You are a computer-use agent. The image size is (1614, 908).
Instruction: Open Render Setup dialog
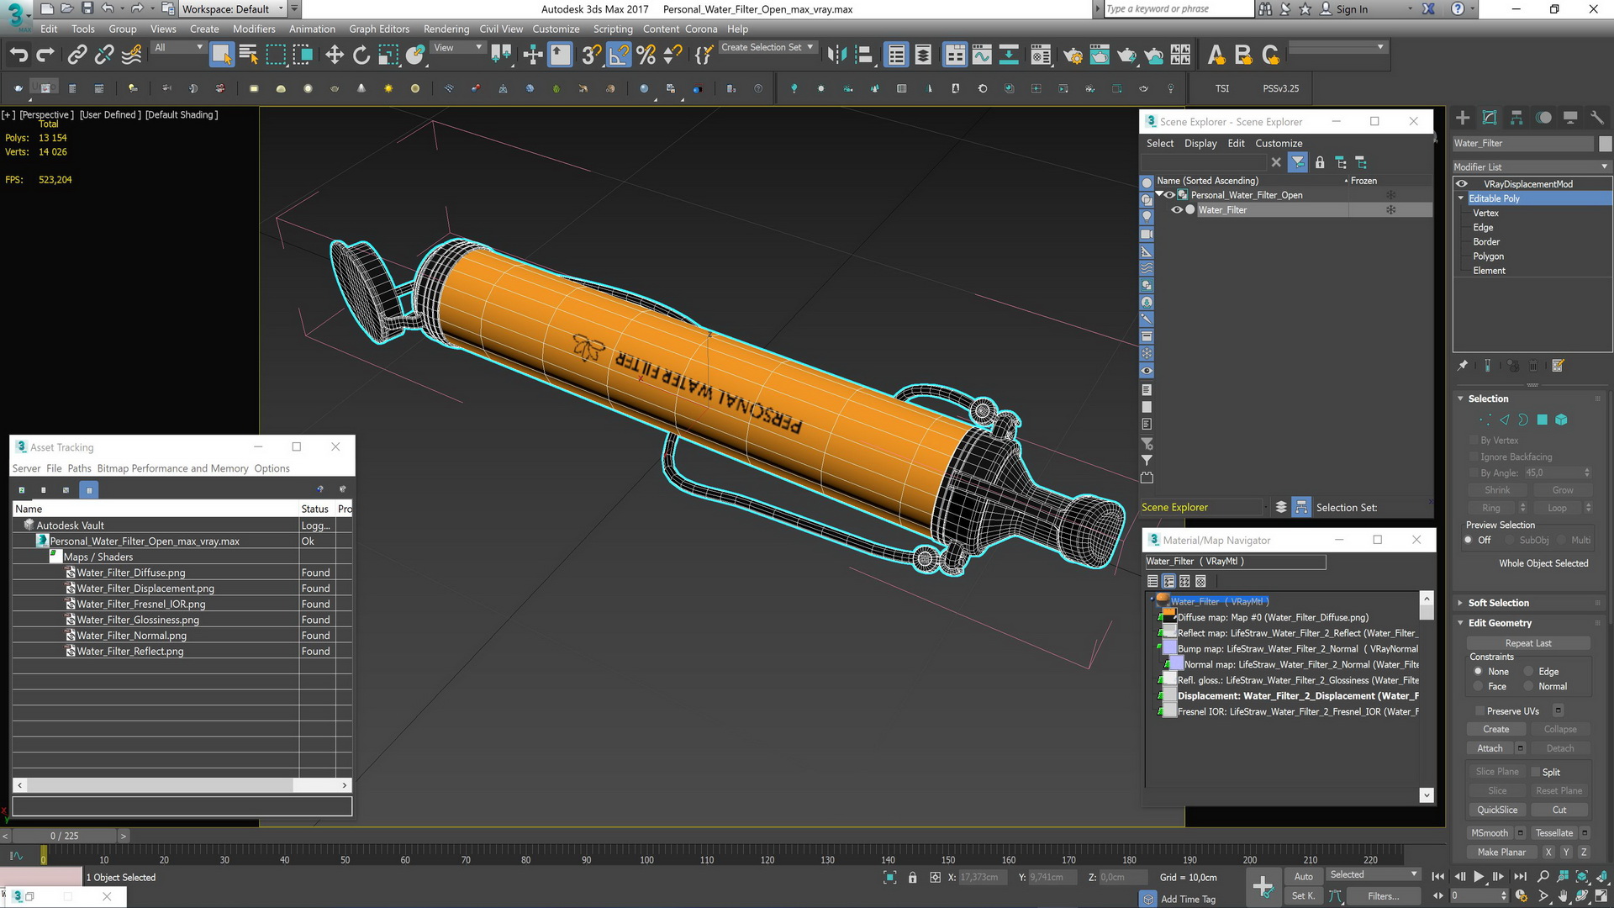point(1073,55)
